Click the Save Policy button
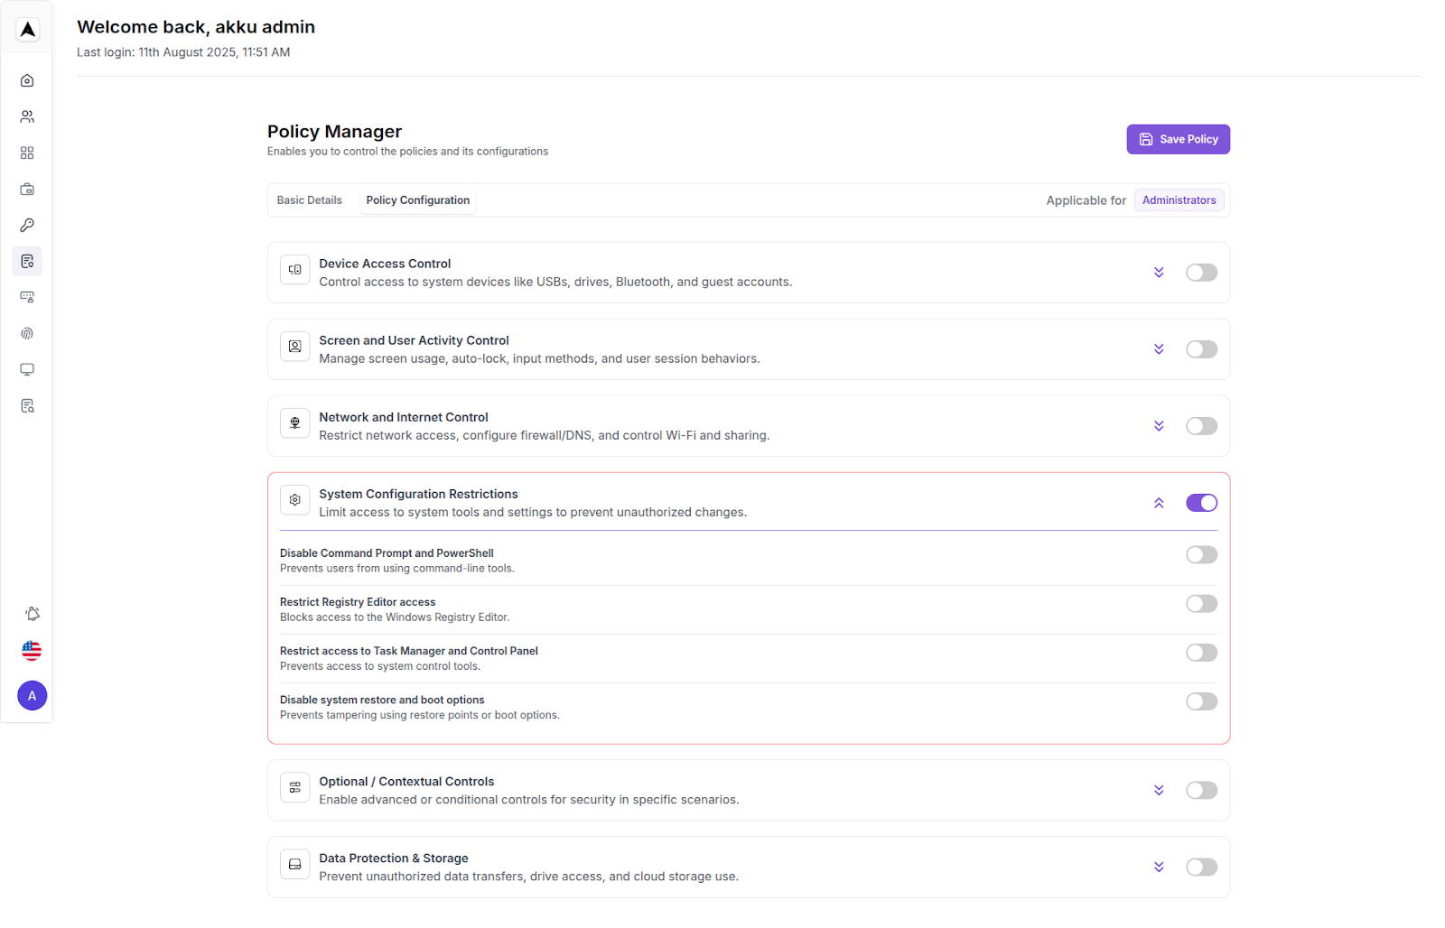Viewport: 1445px width, 928px height. (x=1178, y=139)
